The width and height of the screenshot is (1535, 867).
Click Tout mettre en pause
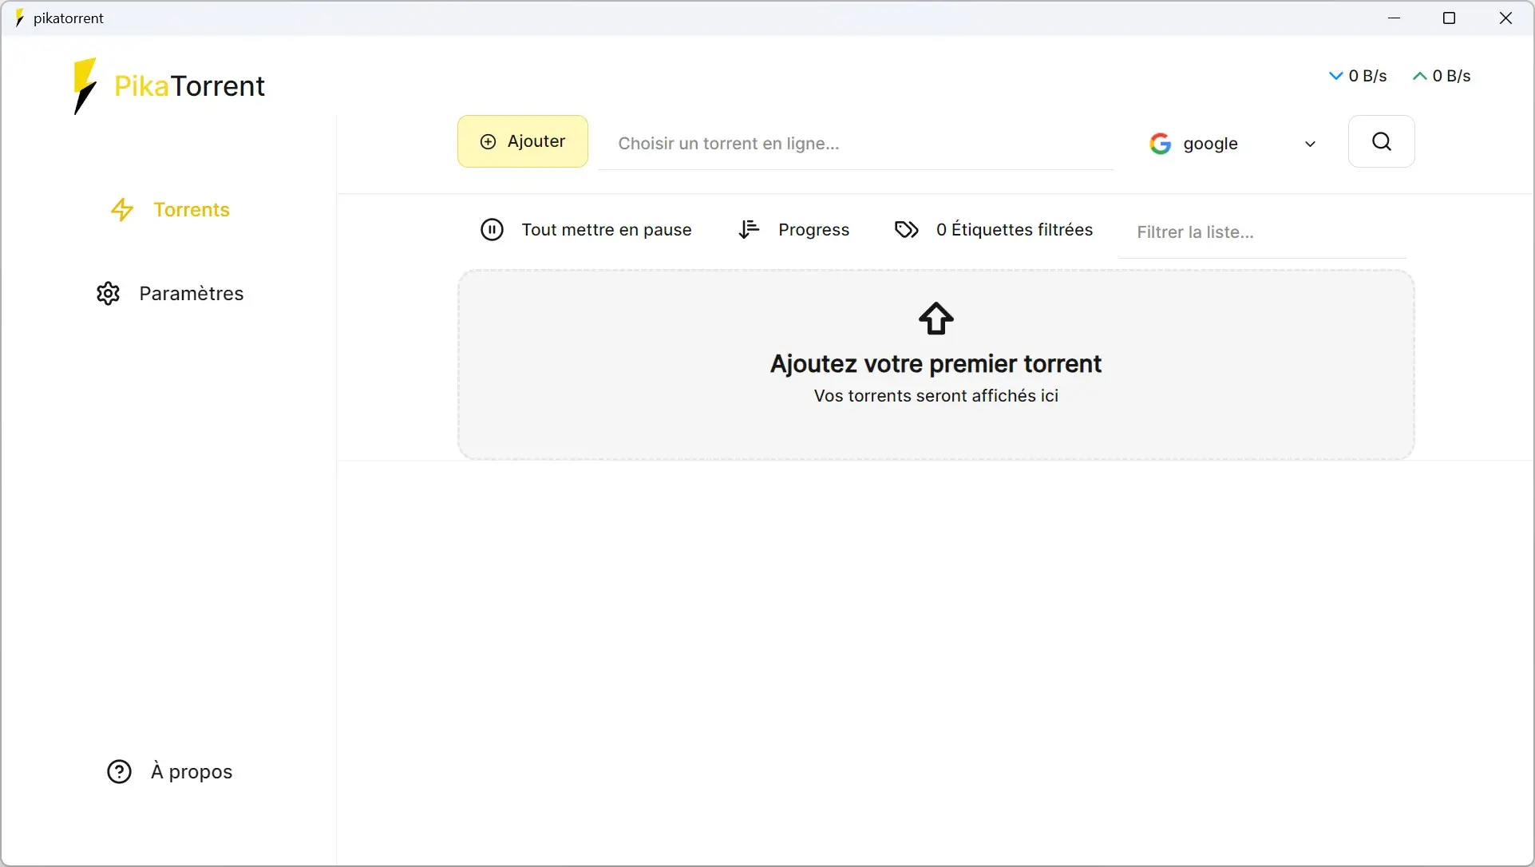coord(586,230)
